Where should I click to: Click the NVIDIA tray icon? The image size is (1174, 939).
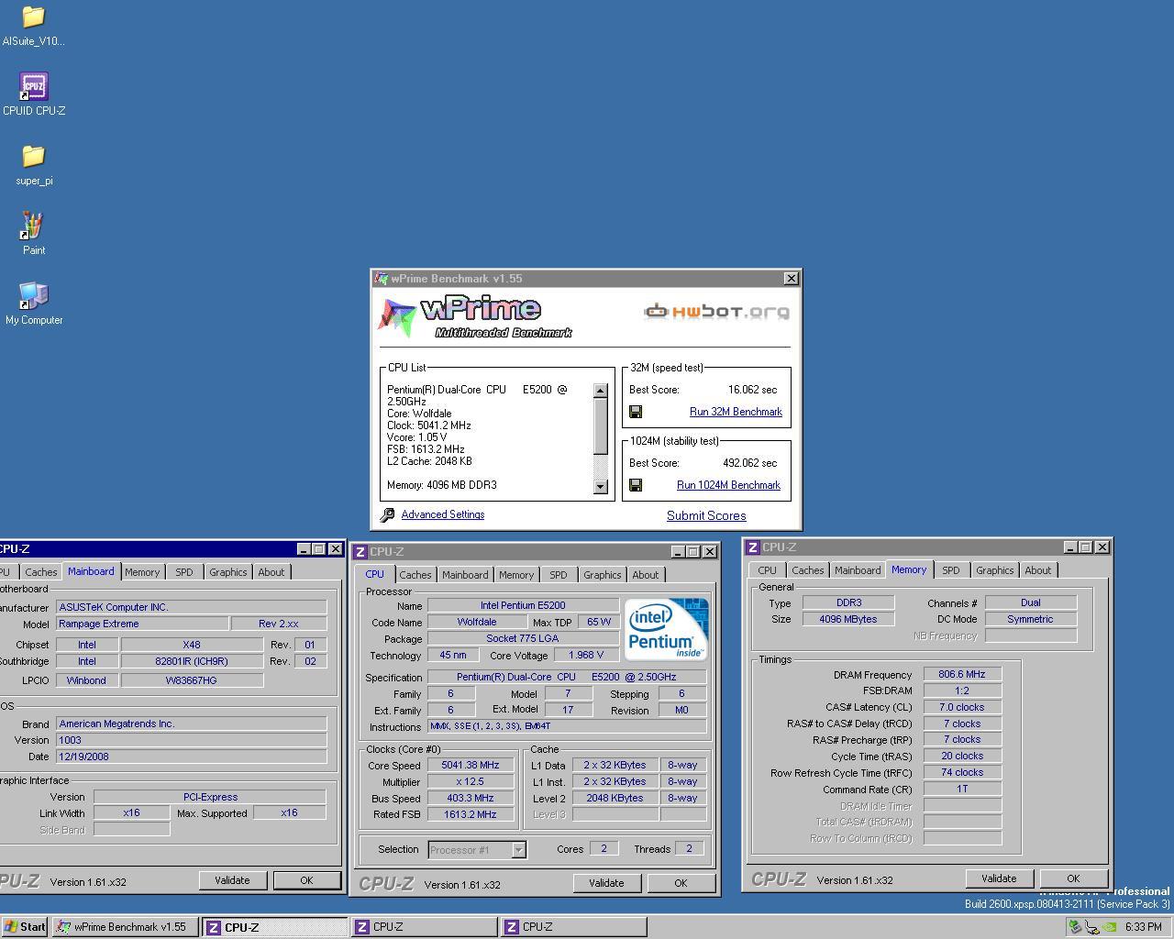1111,927
